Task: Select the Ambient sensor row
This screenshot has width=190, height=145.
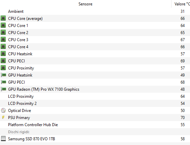Action: [x=95, y=11]
